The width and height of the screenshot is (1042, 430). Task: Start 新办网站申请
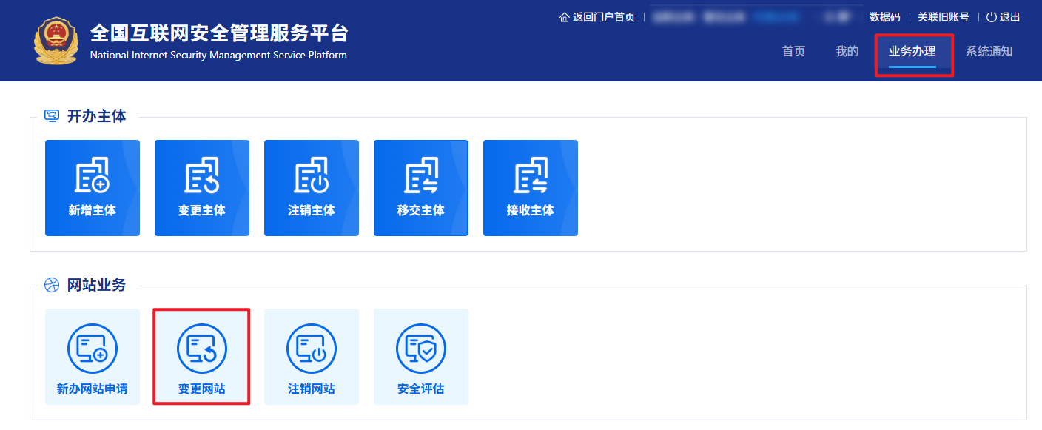[x=93, y=357]
